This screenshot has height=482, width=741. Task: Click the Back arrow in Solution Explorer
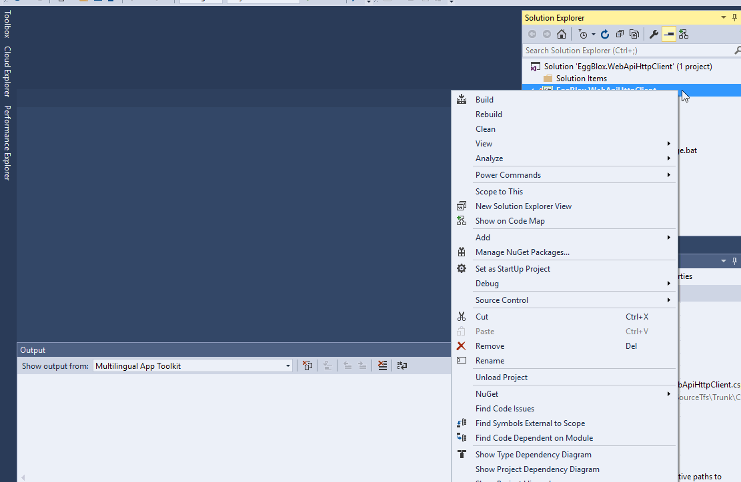[x=532, y=35]
